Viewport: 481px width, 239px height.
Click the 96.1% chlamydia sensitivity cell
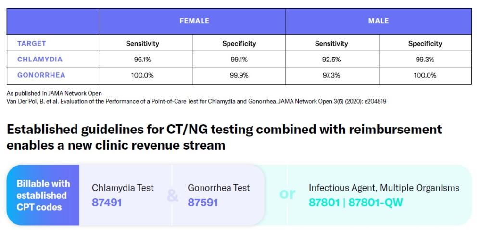click(142, 60)
